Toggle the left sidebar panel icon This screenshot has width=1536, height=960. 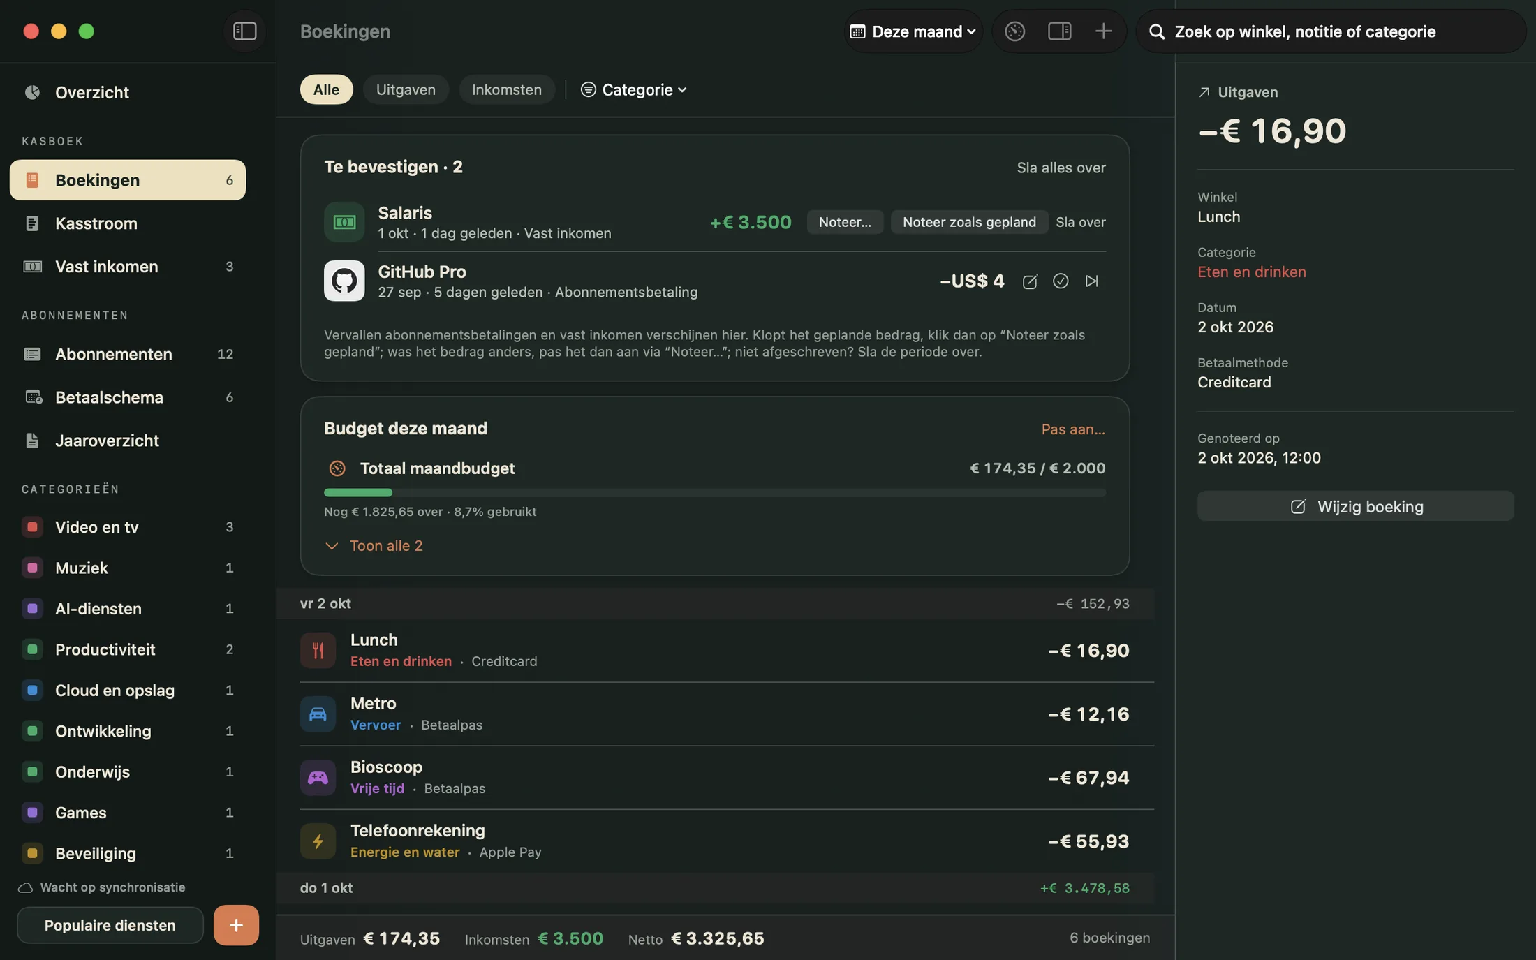[244, 31]
